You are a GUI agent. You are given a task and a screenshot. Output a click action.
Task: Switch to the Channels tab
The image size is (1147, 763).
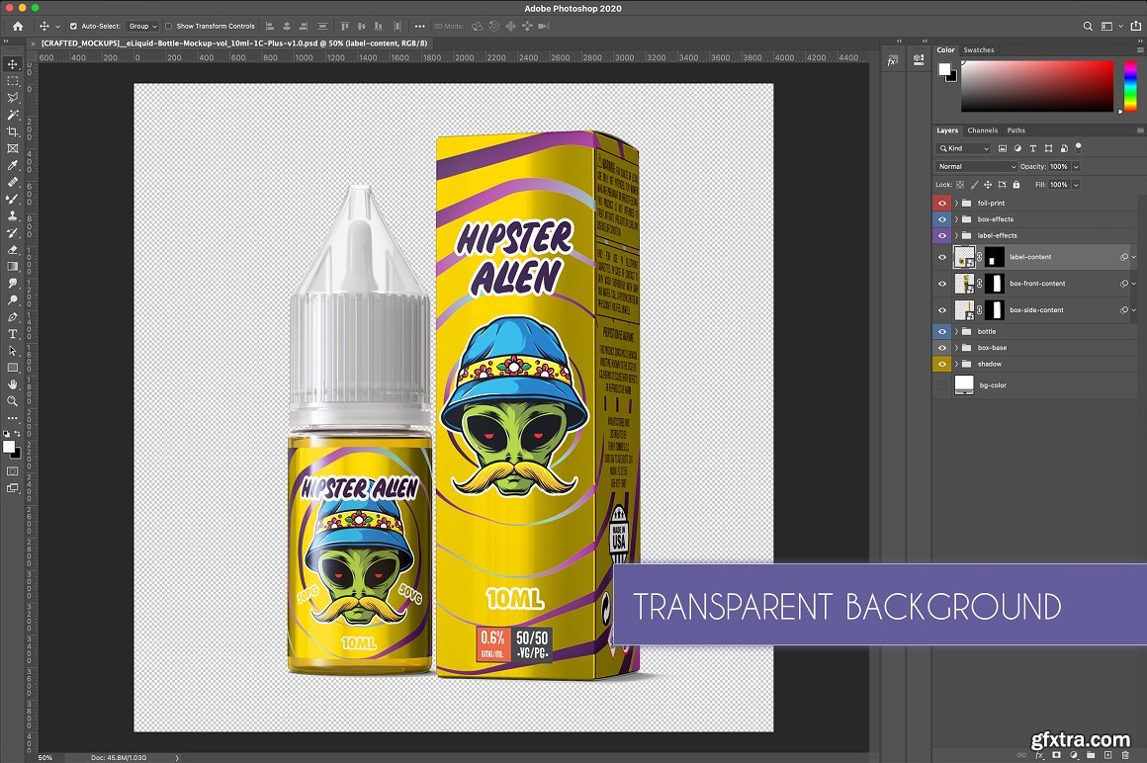(x=982, y=130)
